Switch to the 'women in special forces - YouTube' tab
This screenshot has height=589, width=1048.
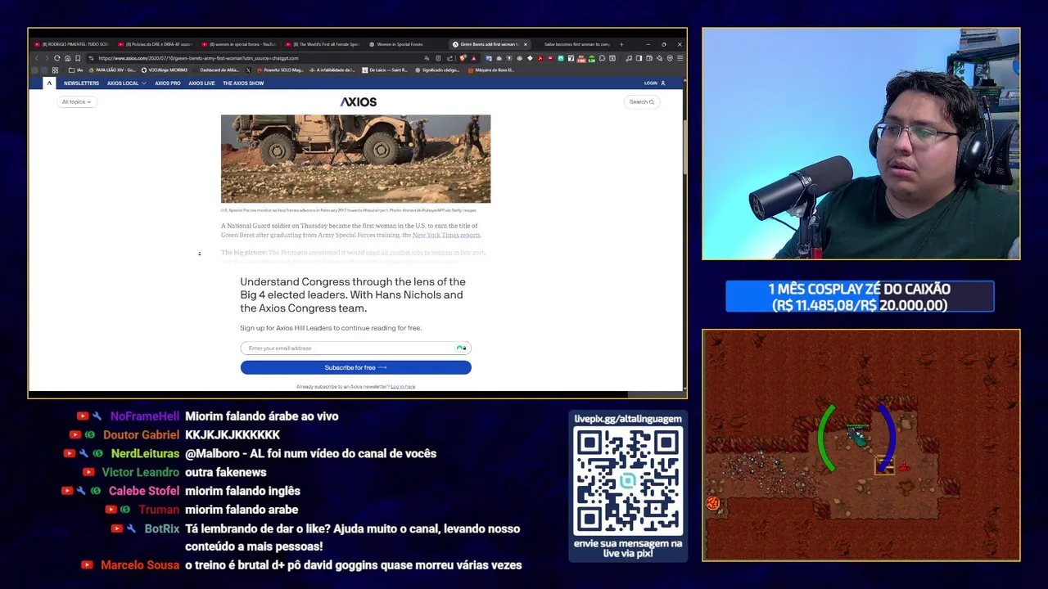click(x=240, y=44)
